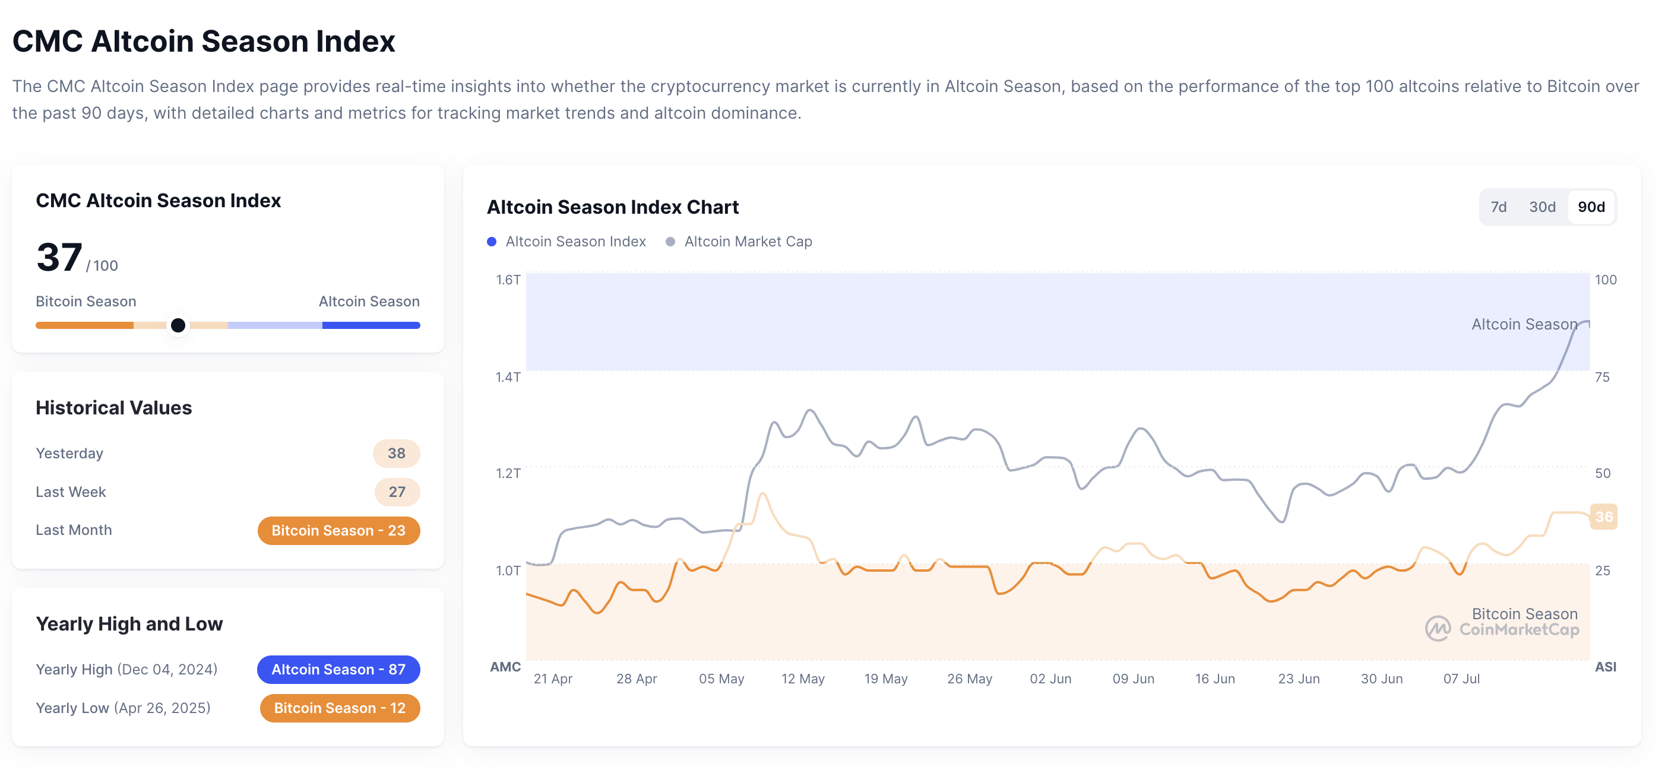Click the Bitcoin Season label on the gauge
The height and width of the screenshot is (773, 1665).
point(86,301)
